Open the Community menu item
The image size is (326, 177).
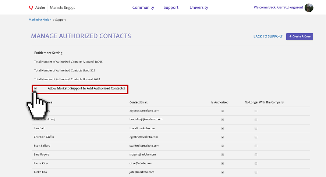(x=143, y=7)
